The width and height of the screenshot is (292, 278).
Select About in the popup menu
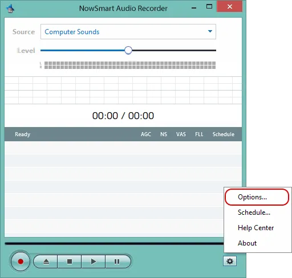(x=258, y=243)
